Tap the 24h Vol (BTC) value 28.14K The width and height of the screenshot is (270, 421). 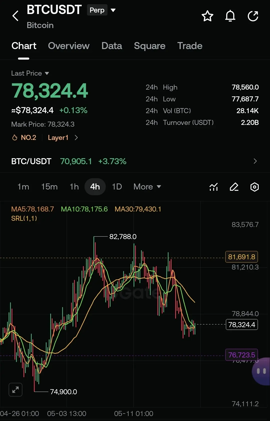(x=247, y=111)
